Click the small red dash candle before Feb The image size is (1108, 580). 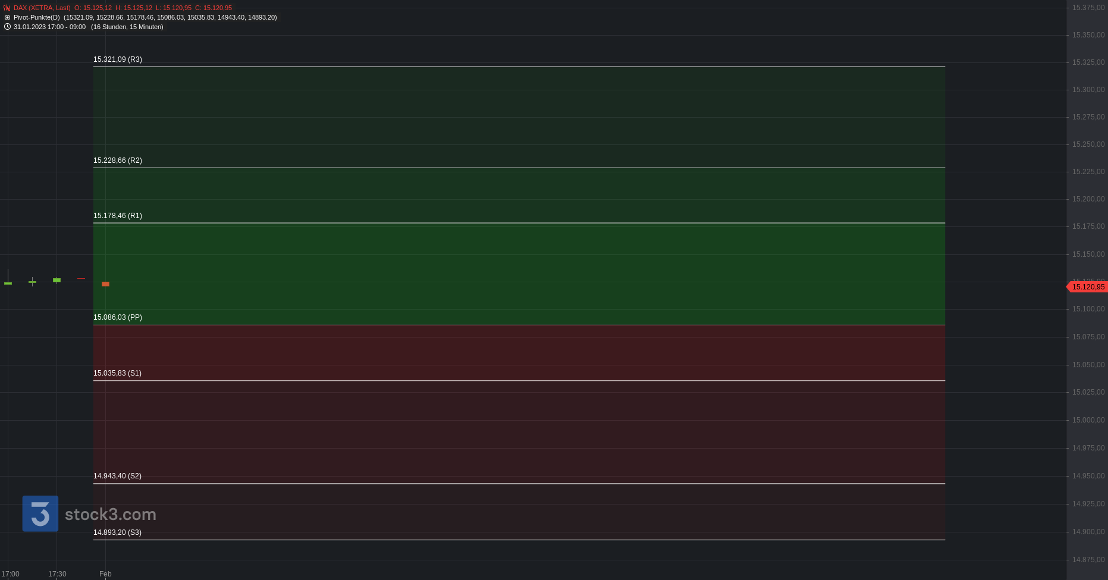[x=81, y=278]
